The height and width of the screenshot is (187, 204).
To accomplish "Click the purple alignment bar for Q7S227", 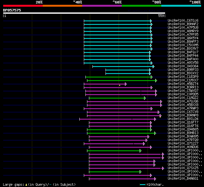I will 114,144.
